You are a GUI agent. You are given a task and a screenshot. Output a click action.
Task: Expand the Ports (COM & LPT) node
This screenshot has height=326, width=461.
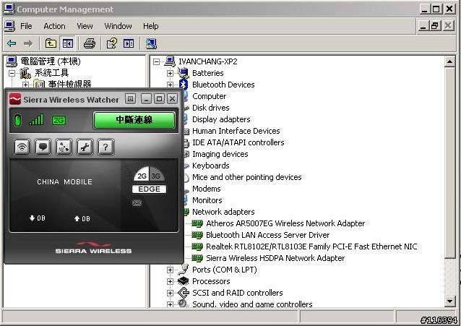click(x=170, y=270)
